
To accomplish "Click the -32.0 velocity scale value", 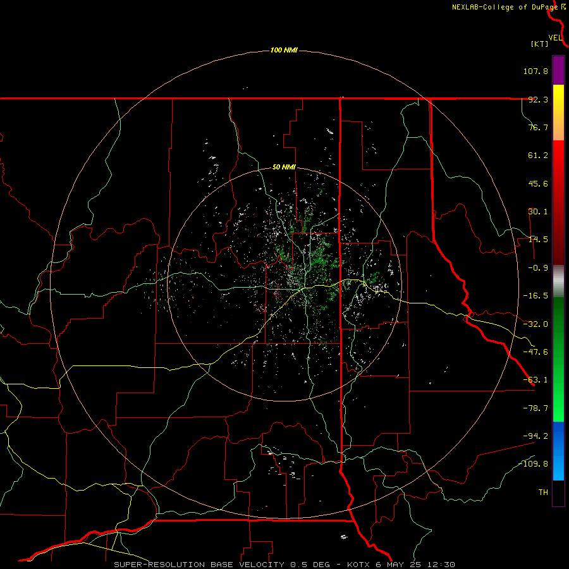I will point(535,324).
